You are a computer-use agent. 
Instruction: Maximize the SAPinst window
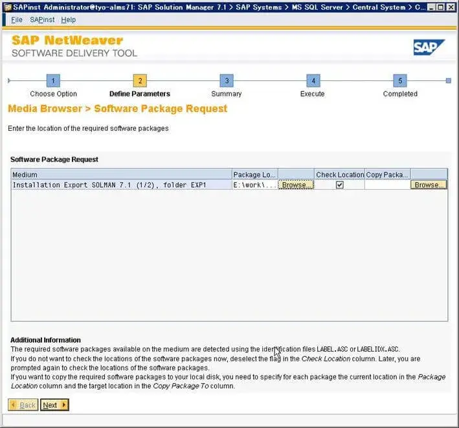[x=440, y=7]
